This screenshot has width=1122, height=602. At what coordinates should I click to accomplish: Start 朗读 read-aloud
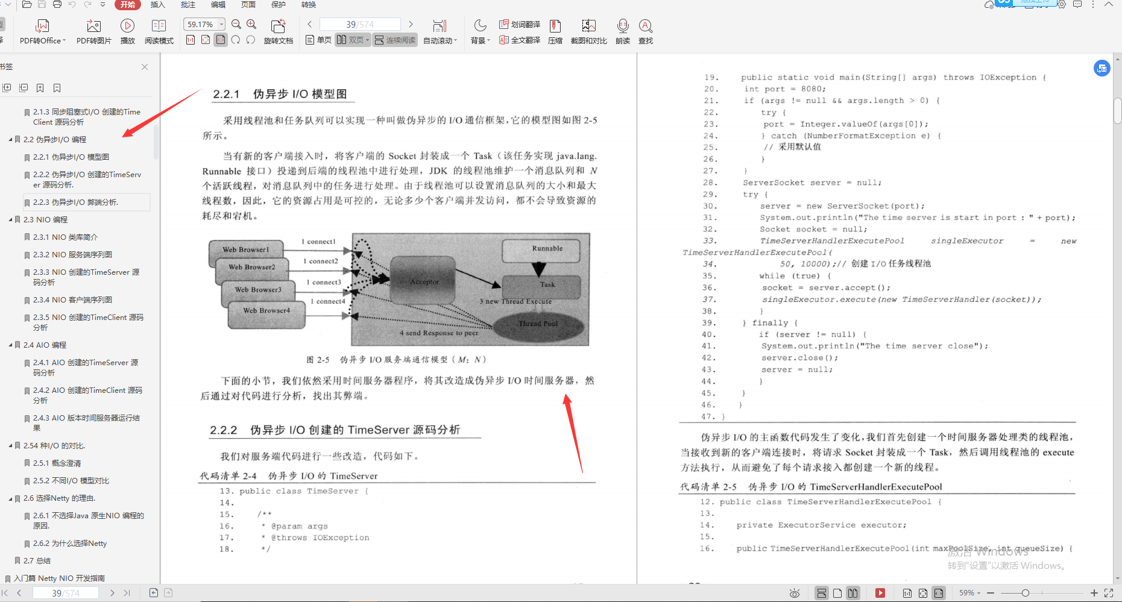click(622, 31)
